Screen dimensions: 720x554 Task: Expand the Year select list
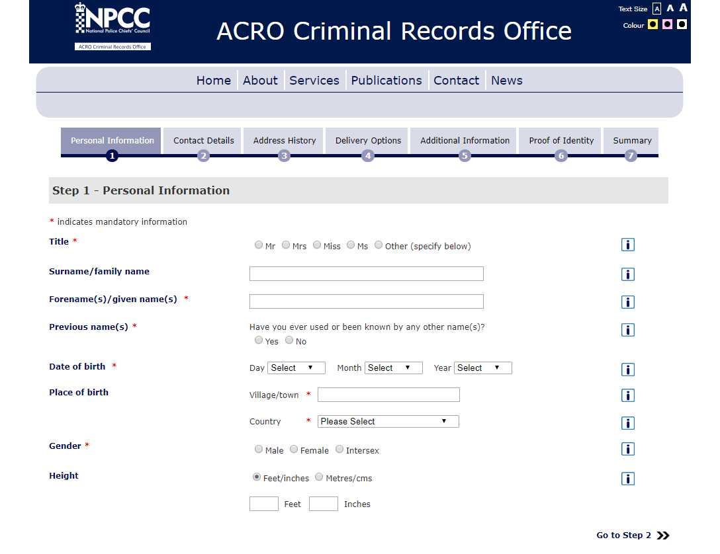[x=482, y=368]
